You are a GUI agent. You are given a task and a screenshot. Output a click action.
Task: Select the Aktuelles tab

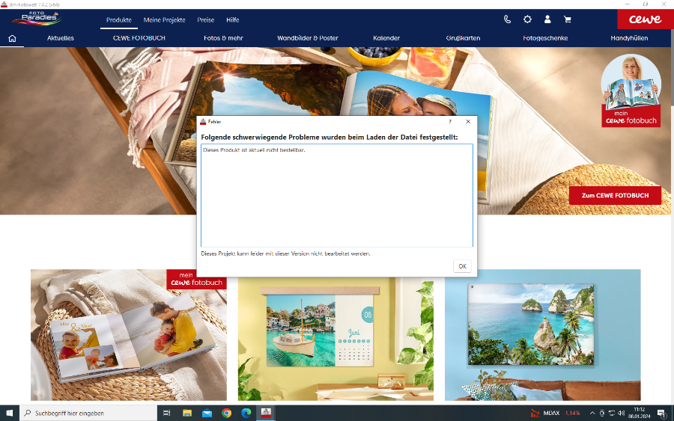click(x=61, y=38)
